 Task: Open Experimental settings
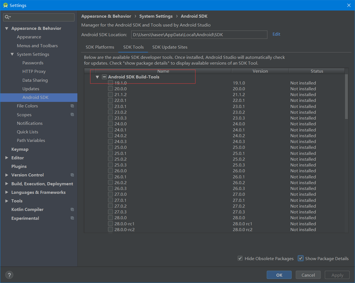tap(25, 218)
